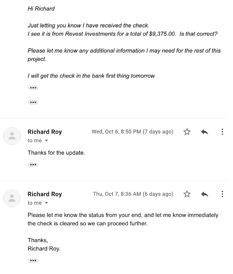Click Richard Roy's avatar on Oct 7 message
This screenshot has width=233, height=274.
point(12,198)
